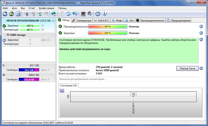Open the Диск menu

pyautogui.click(x=14, y=8)
